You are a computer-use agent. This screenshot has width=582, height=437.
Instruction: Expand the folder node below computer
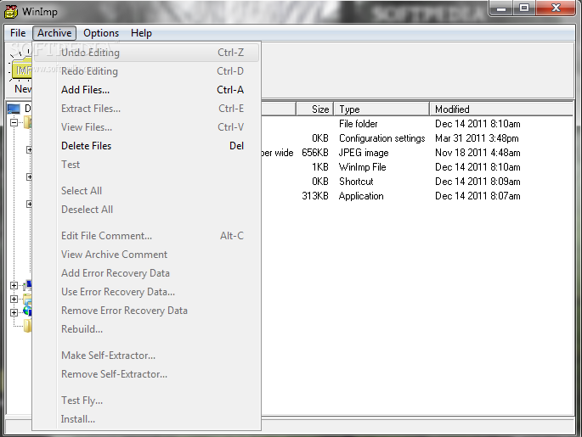click(14, 300)
